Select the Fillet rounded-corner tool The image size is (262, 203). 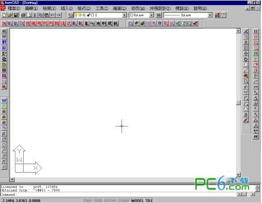pyautogui.click(x=246, y=103)
